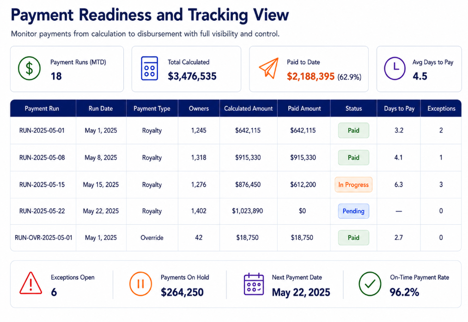468x322 pixels.
Task: Select the $2,188,395 Paid to Date value
Action: 311,76
